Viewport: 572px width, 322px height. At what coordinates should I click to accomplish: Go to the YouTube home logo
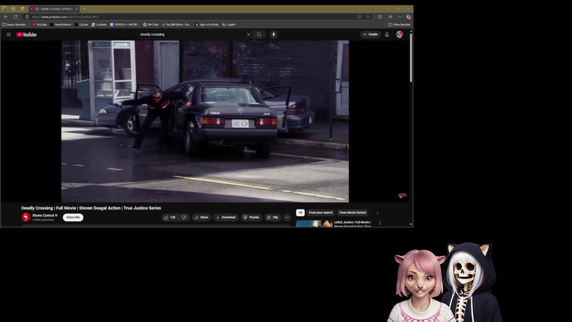pos(26,34)
